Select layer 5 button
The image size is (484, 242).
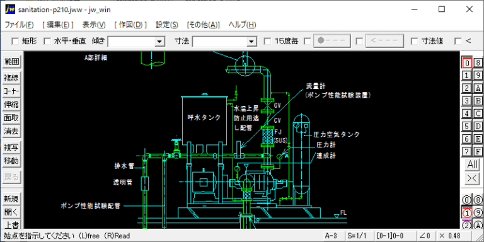[x=467, y=126]
